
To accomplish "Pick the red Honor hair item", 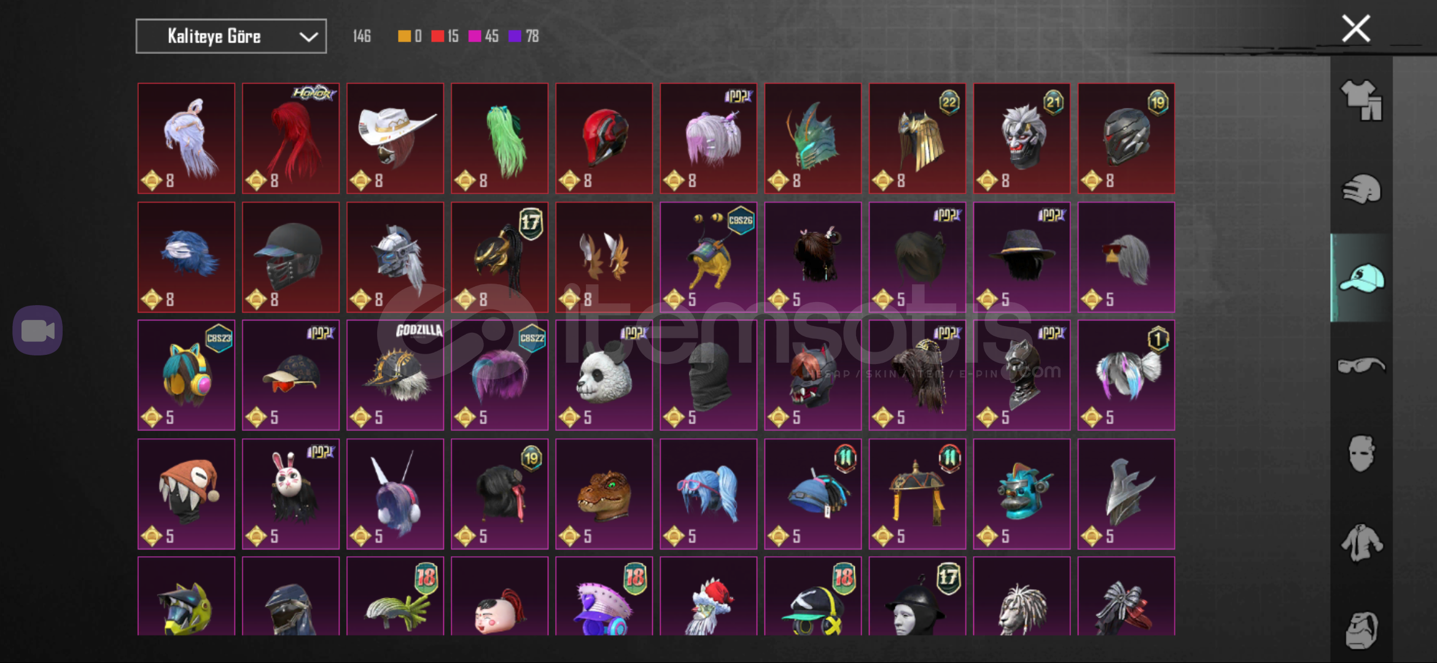I will [x=290, y=138].
